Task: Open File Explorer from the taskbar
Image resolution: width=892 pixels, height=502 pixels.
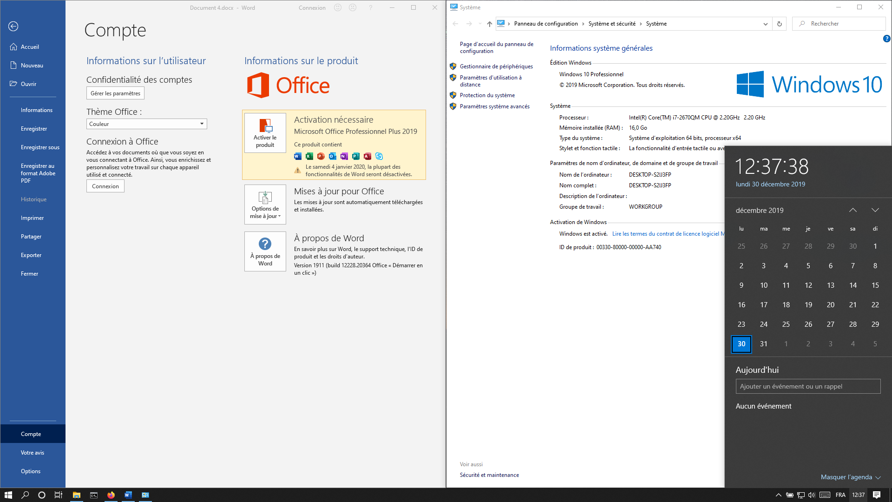Action: pyautogui.click(x=77, y=495)
